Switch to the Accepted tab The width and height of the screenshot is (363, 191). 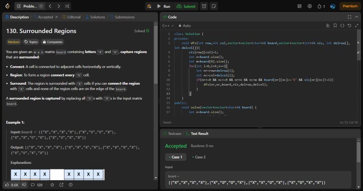(x=43, y=17)
